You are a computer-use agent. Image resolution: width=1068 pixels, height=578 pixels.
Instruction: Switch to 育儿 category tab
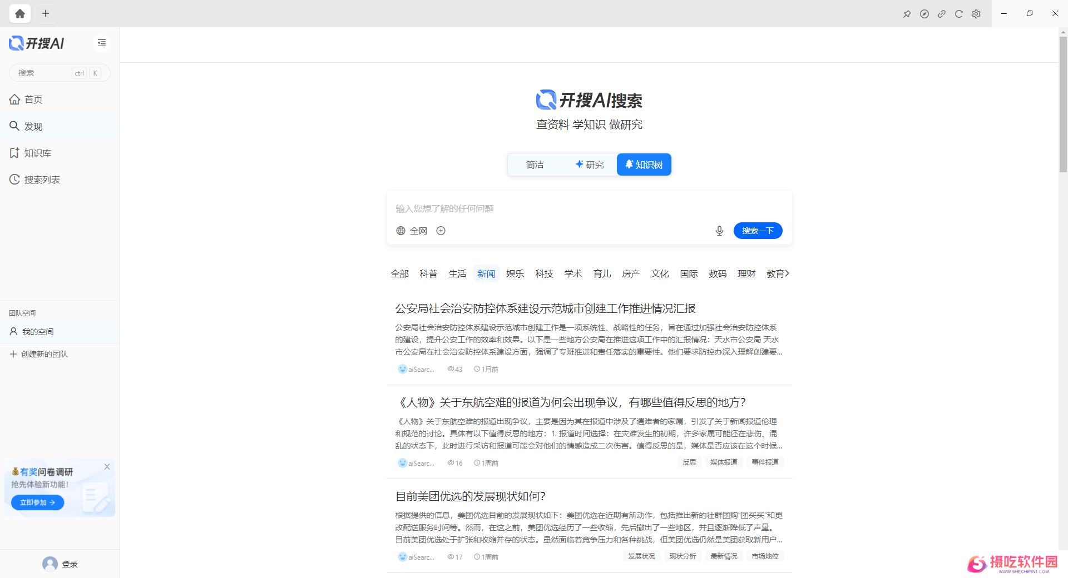click(602, 273)
